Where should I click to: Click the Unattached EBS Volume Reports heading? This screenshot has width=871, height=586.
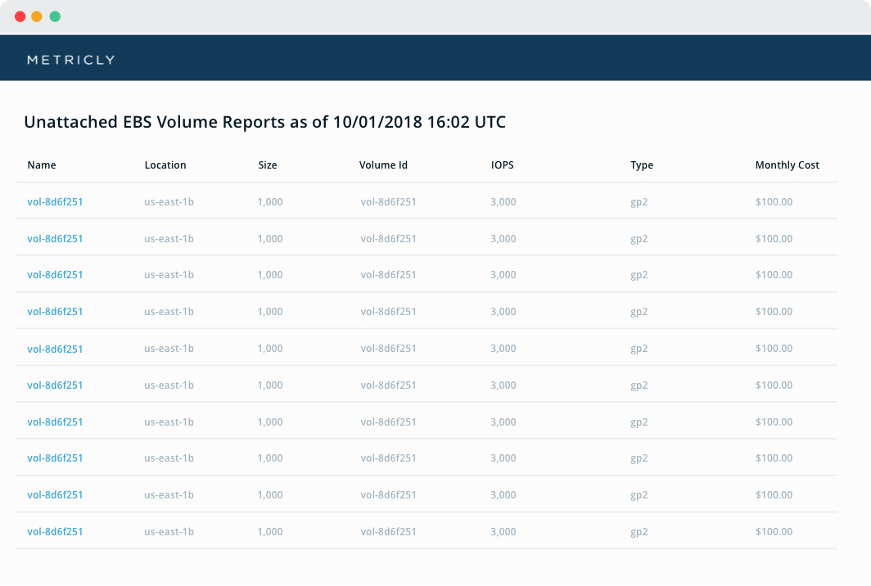point(264,122)
